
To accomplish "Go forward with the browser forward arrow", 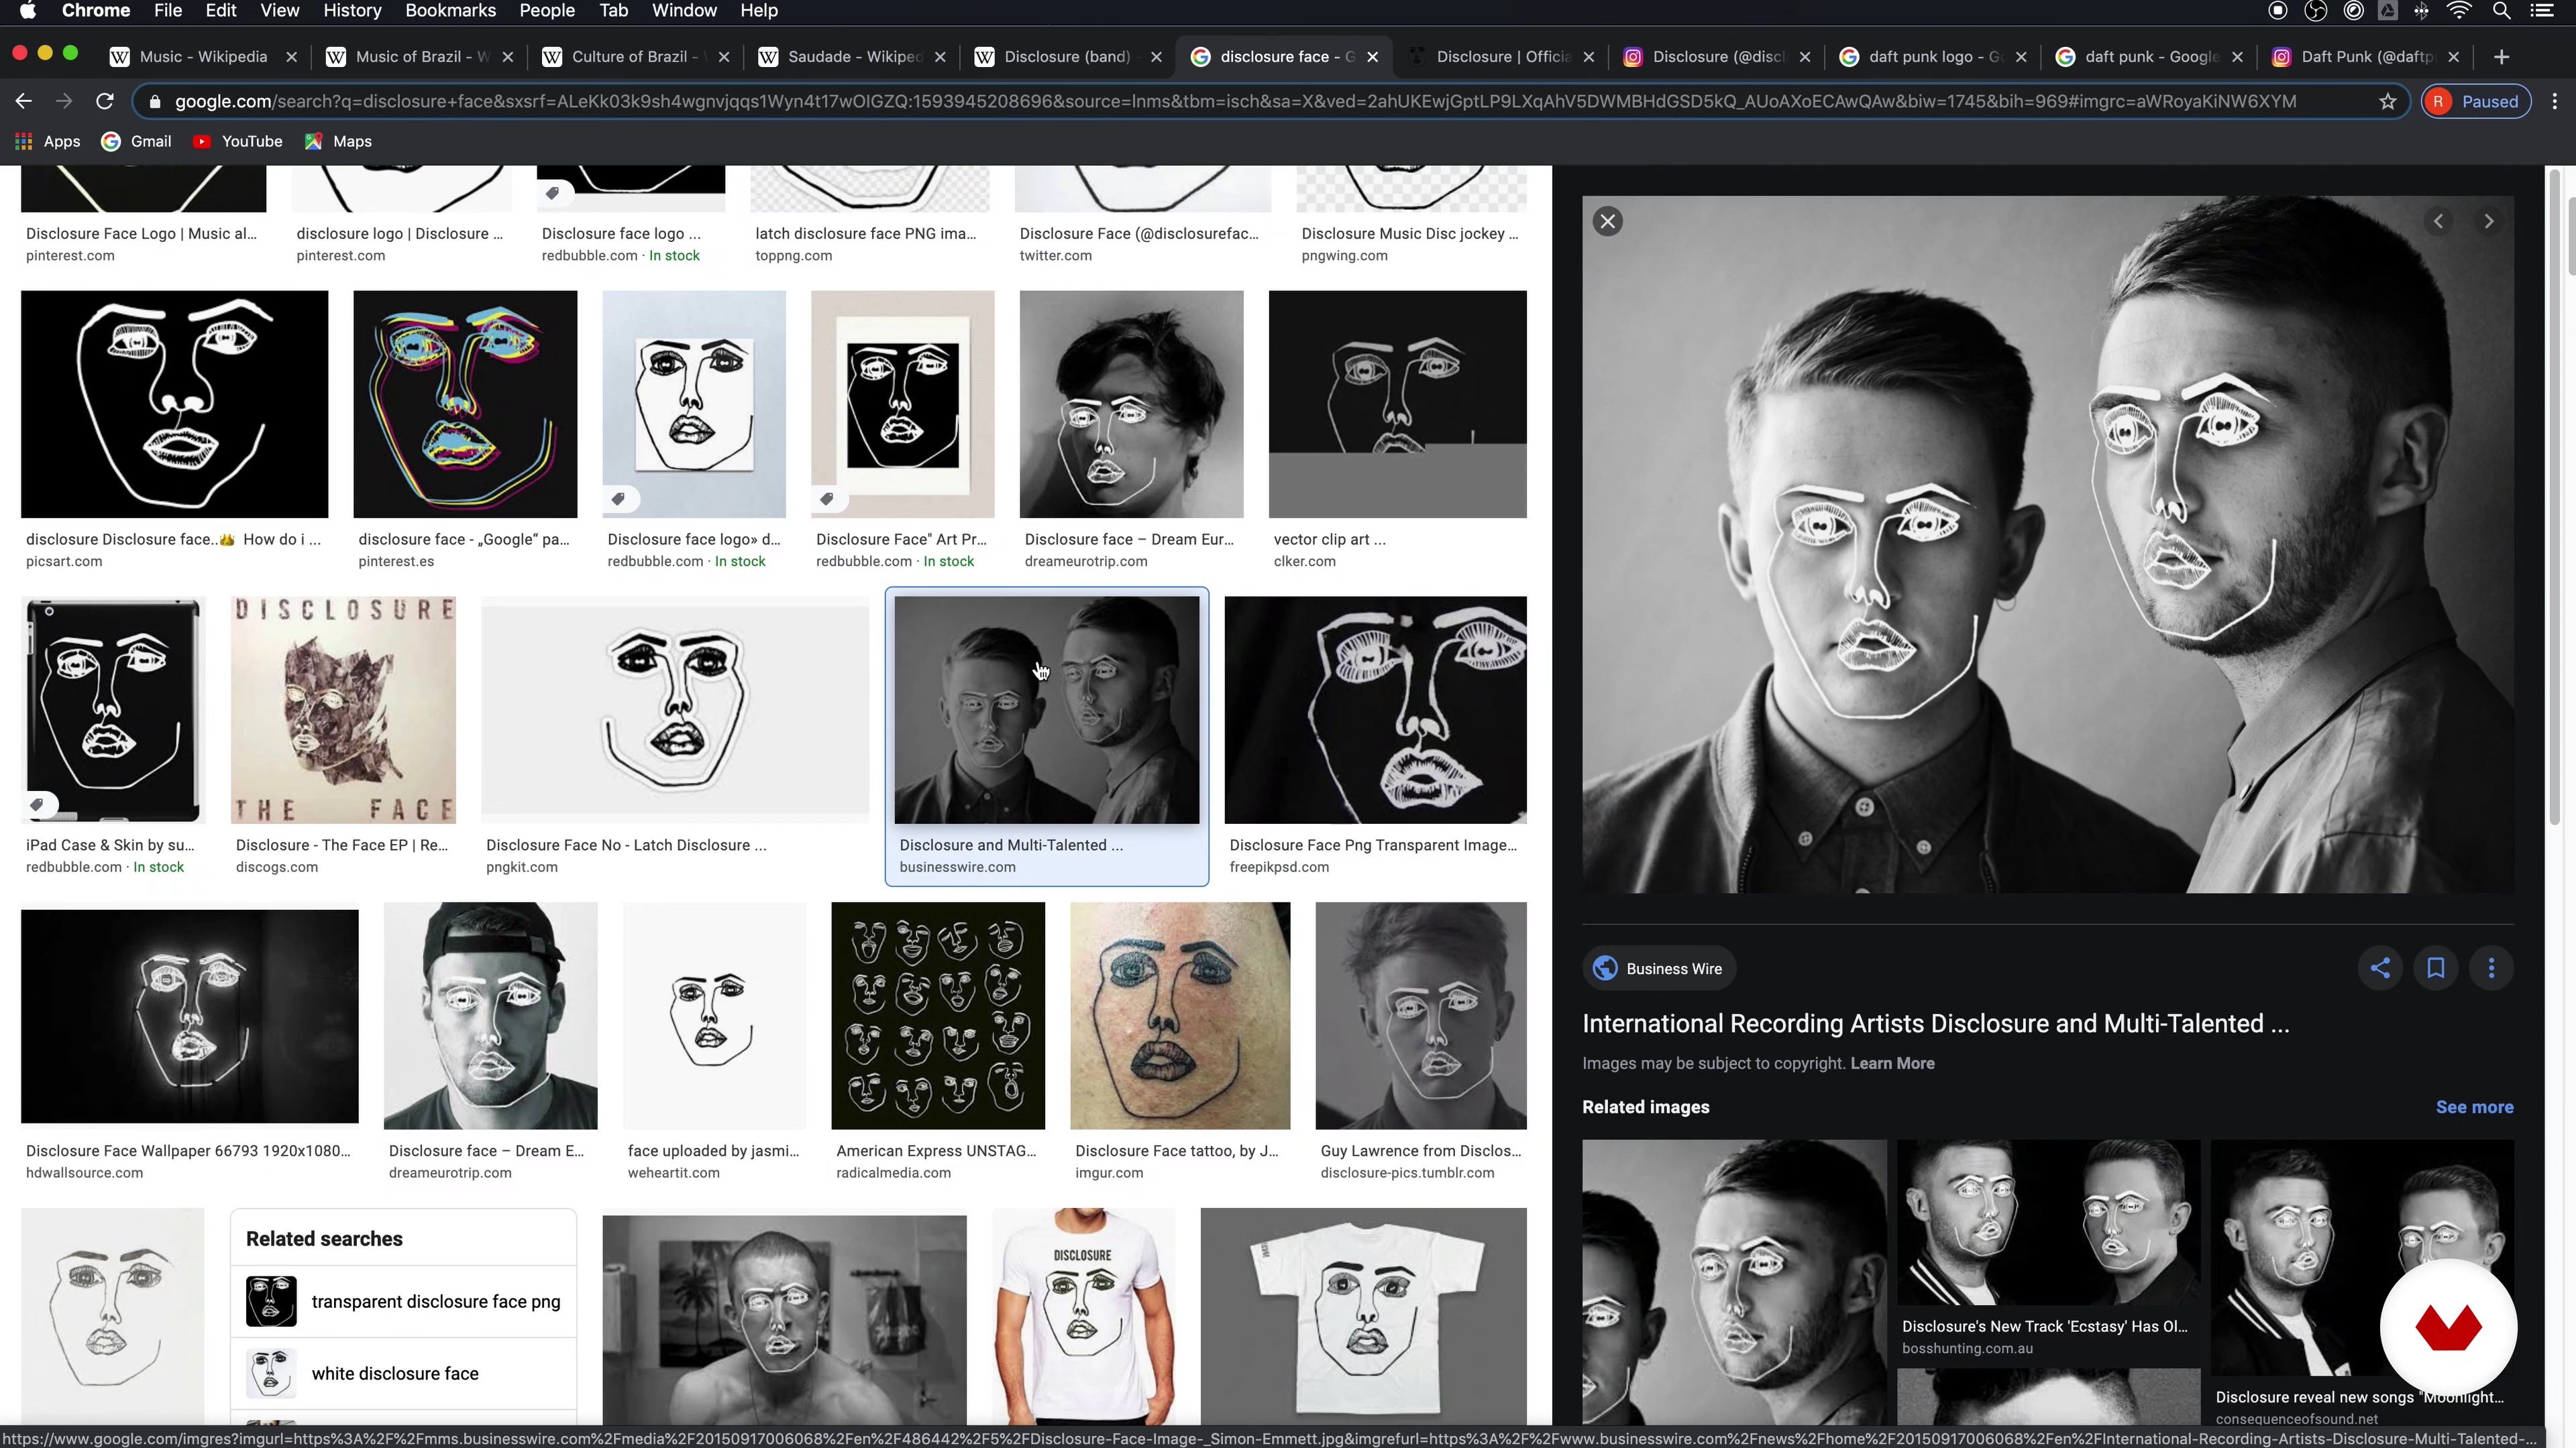I will (64, 101).
